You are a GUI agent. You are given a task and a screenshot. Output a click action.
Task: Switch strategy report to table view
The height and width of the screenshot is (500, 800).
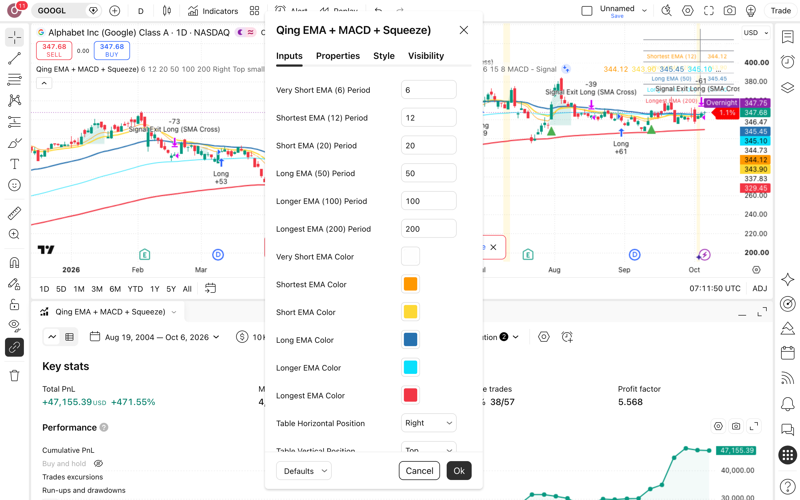69,337
